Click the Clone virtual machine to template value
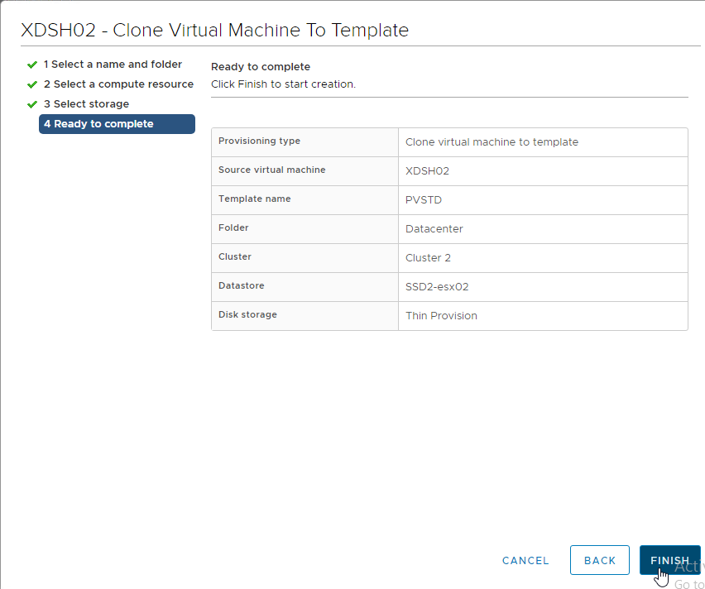The image size is (705, 589). [492, 142]
